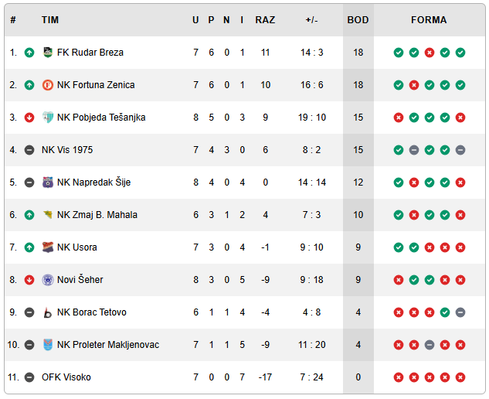Image resolution: width=489 pixels, height=399 pixels.
Task: Click the TIM column header
Action: (x=50, y=20)
